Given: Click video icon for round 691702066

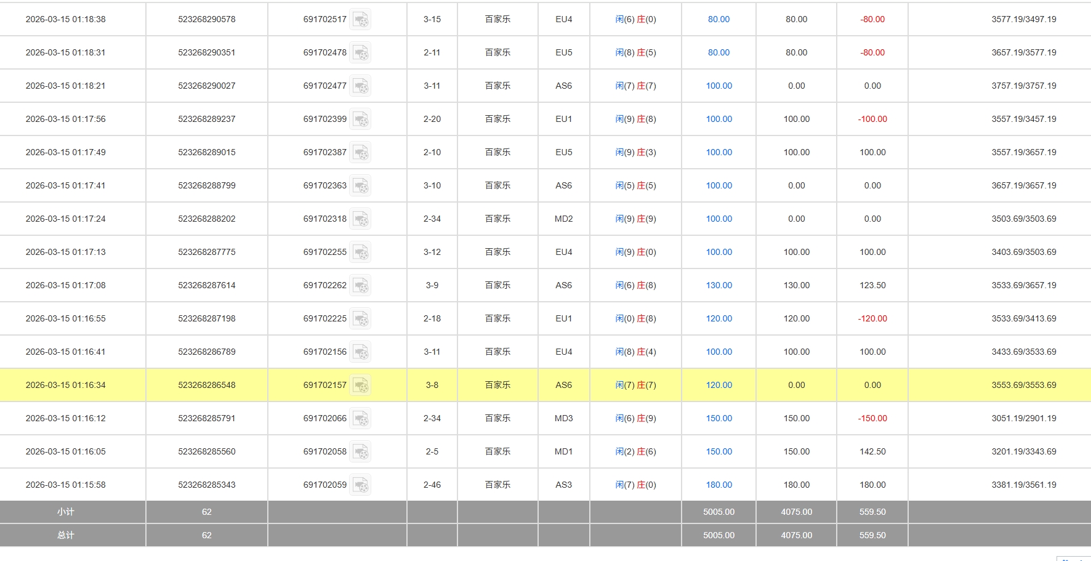Looking at the screenshot, I should [x=361, y=419].
